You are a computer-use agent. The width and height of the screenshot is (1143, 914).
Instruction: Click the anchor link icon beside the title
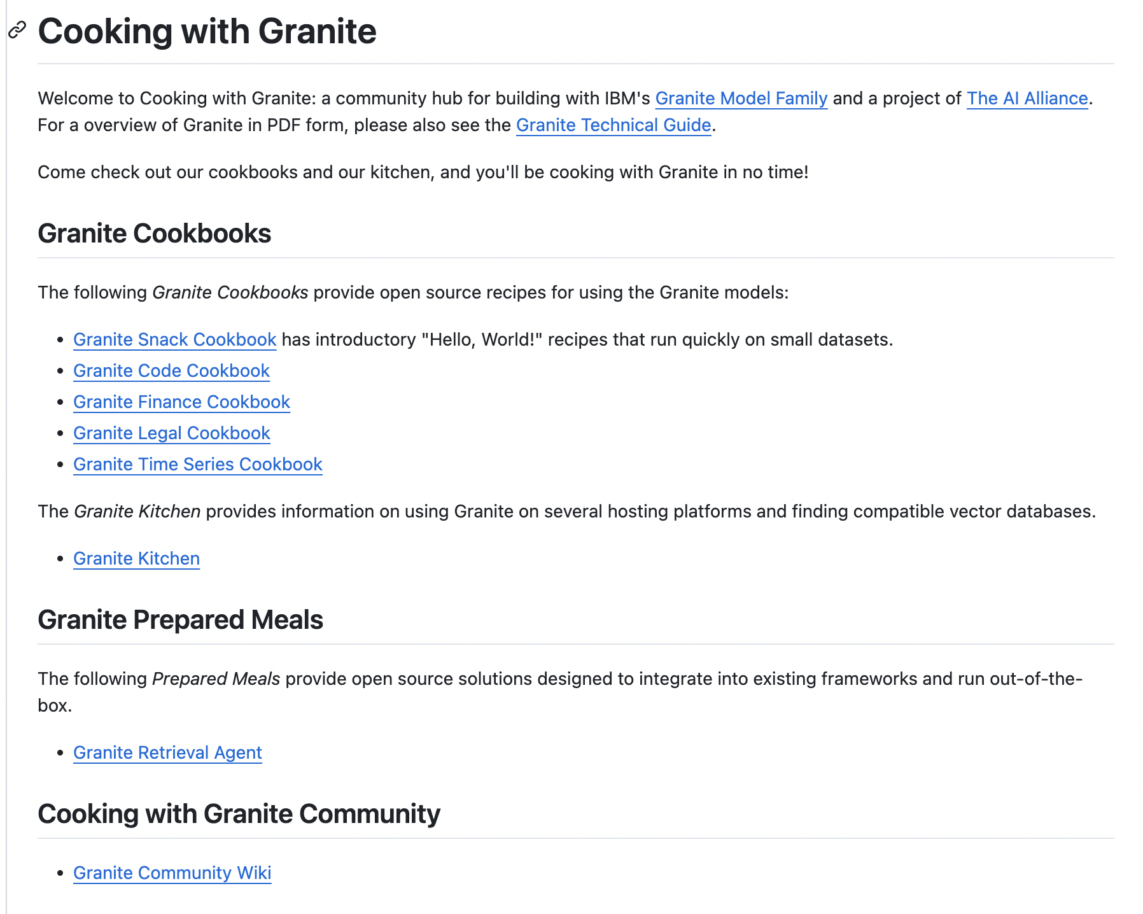[x=17, y=29]
